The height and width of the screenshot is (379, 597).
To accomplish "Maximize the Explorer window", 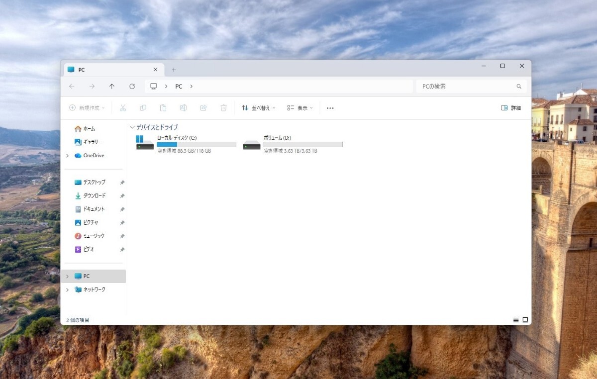I will [502, 66].
